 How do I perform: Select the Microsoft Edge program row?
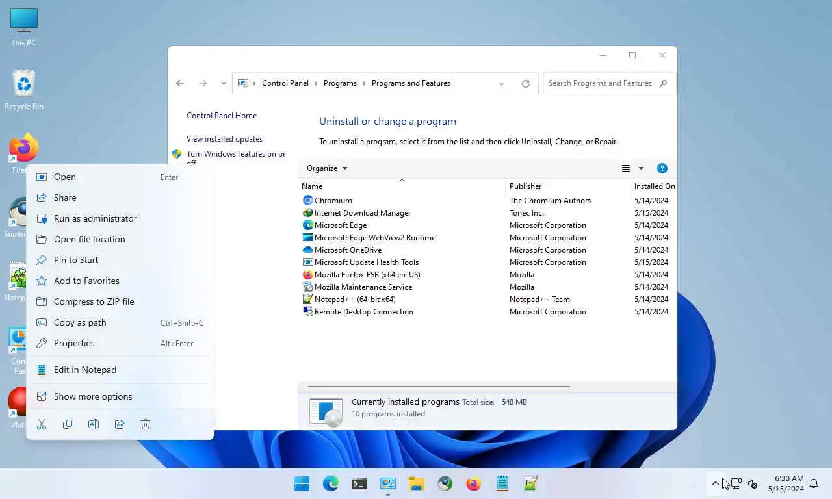[x=487, y=225]
